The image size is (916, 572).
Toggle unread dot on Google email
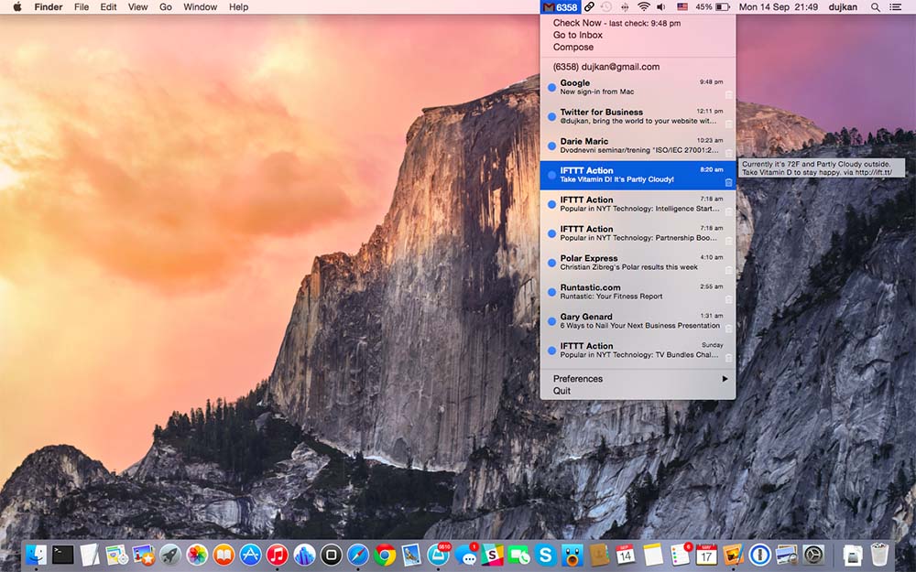click(x=551, y=88)
